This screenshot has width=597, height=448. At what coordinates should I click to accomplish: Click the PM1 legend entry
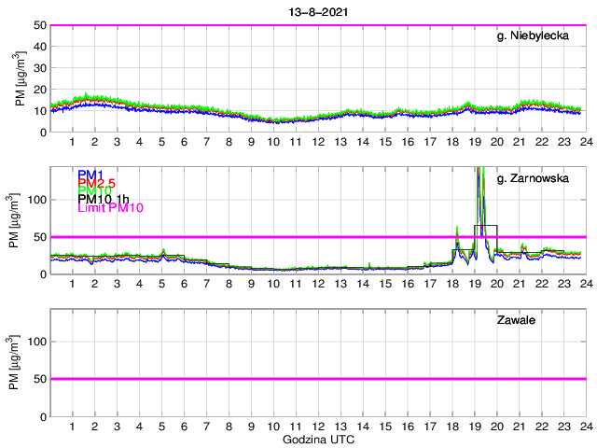90,175
